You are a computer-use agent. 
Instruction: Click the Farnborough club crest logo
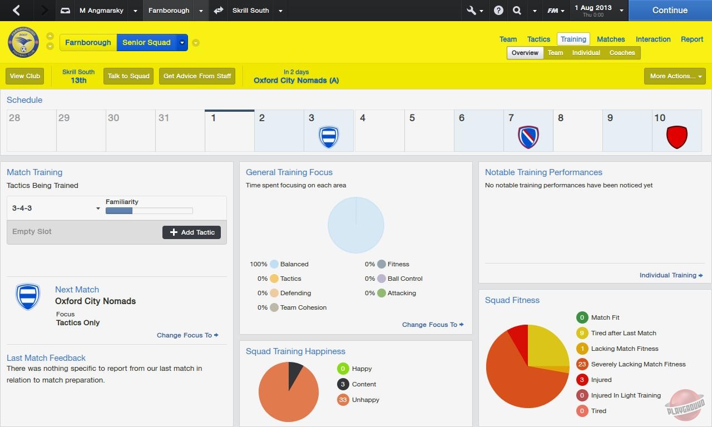[x=23, y=42]
